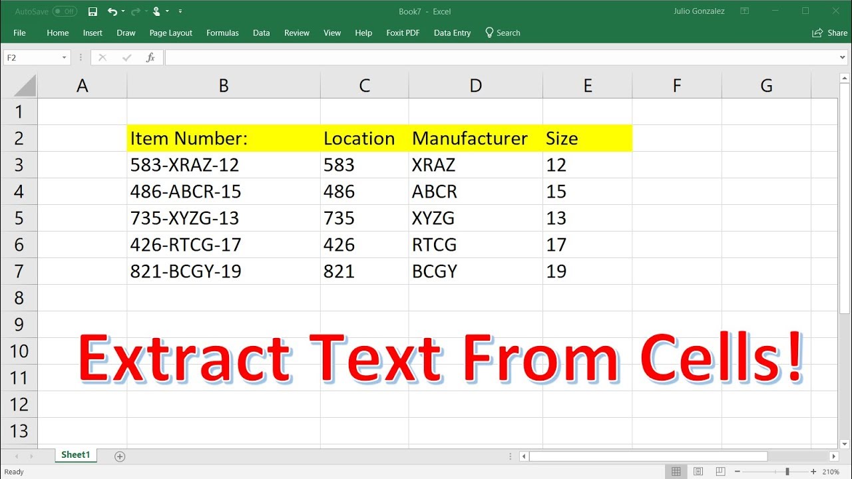The image size is (852, 479).
Task: Click cell containing 735-XYZG-13
Action: [x=224, y=218]
